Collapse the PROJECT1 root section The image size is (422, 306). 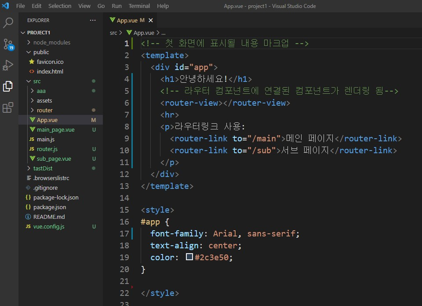point(39,33)
